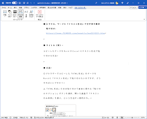The height and width of the screenshot is (119, 147).
Task: Adjust the zoom slider handle
Action: (x=132, y=118)
